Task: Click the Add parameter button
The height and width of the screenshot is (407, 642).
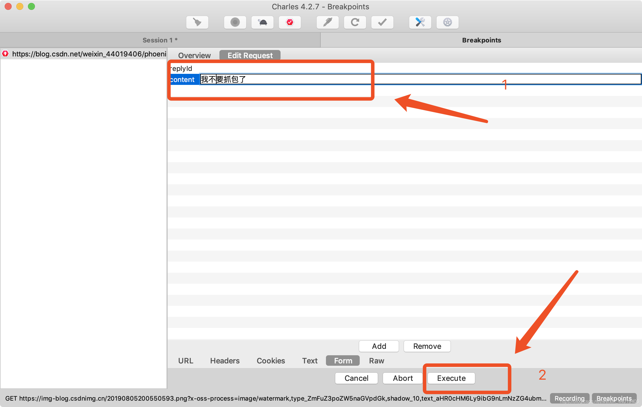Action: click(379, 346)
